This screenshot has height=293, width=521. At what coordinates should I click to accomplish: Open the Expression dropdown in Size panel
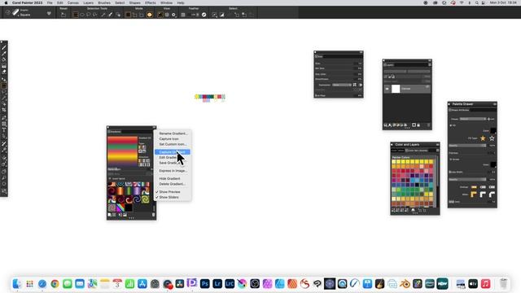342,85
